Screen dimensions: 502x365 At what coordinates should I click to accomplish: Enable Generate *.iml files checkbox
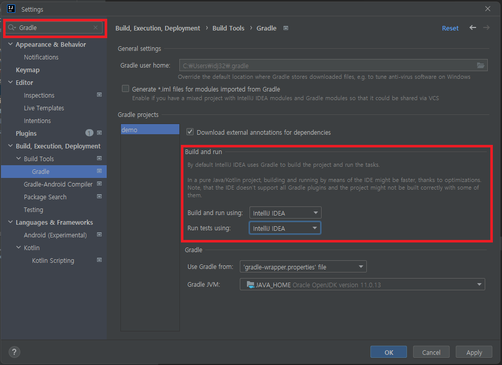click(x=125, y=89)
